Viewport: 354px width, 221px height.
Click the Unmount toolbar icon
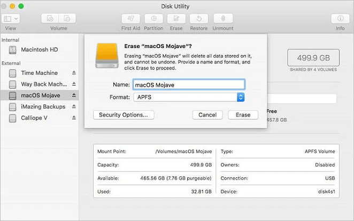pos(223,19)
